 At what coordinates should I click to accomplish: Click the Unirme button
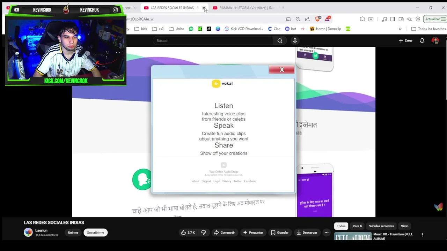point(73,233)
